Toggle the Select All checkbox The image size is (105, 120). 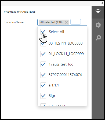pos(43,32)
